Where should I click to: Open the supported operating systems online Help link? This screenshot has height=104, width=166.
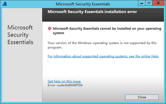pos(103,56)
